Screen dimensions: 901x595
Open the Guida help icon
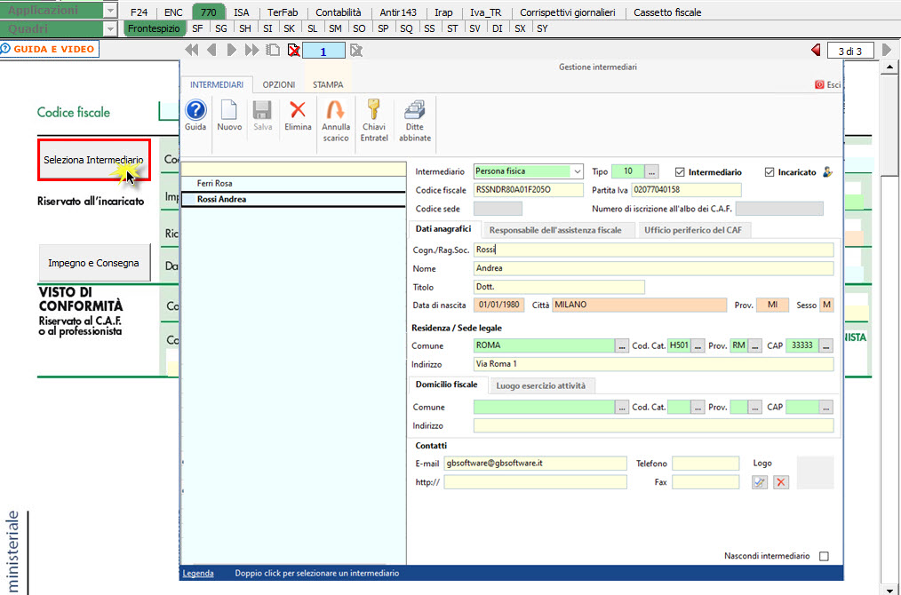point(195,116)
